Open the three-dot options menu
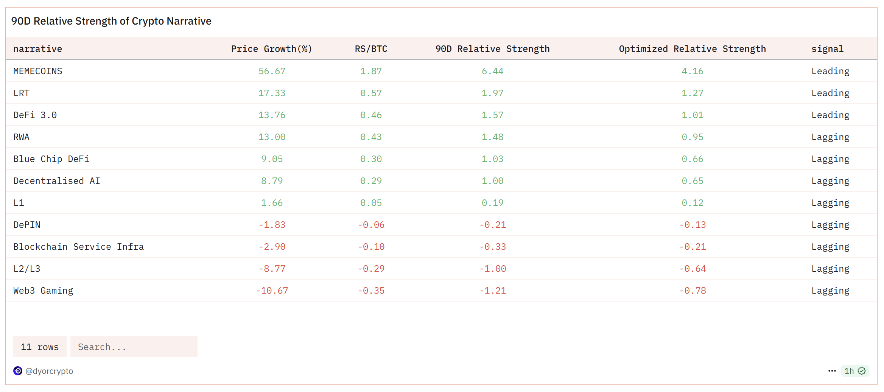Screen dimensions: 884x392 [x=832, y=371]
